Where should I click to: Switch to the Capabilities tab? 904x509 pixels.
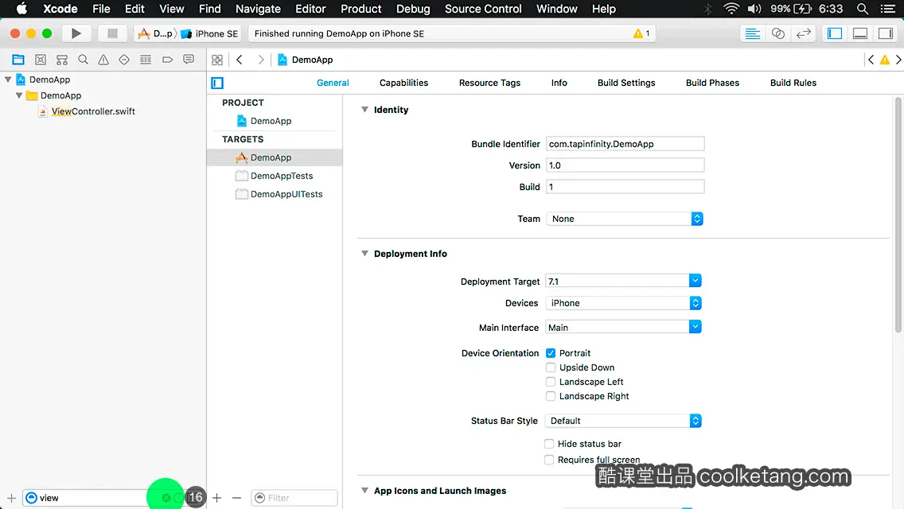pyautogui.click(x=403, y=83)
